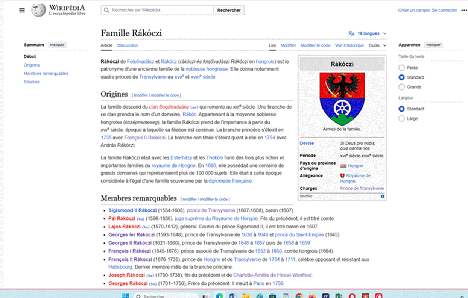Open the François II Rákóczi list entry
The height and width of the screenshot is (298, 468).
pos(130,259)
